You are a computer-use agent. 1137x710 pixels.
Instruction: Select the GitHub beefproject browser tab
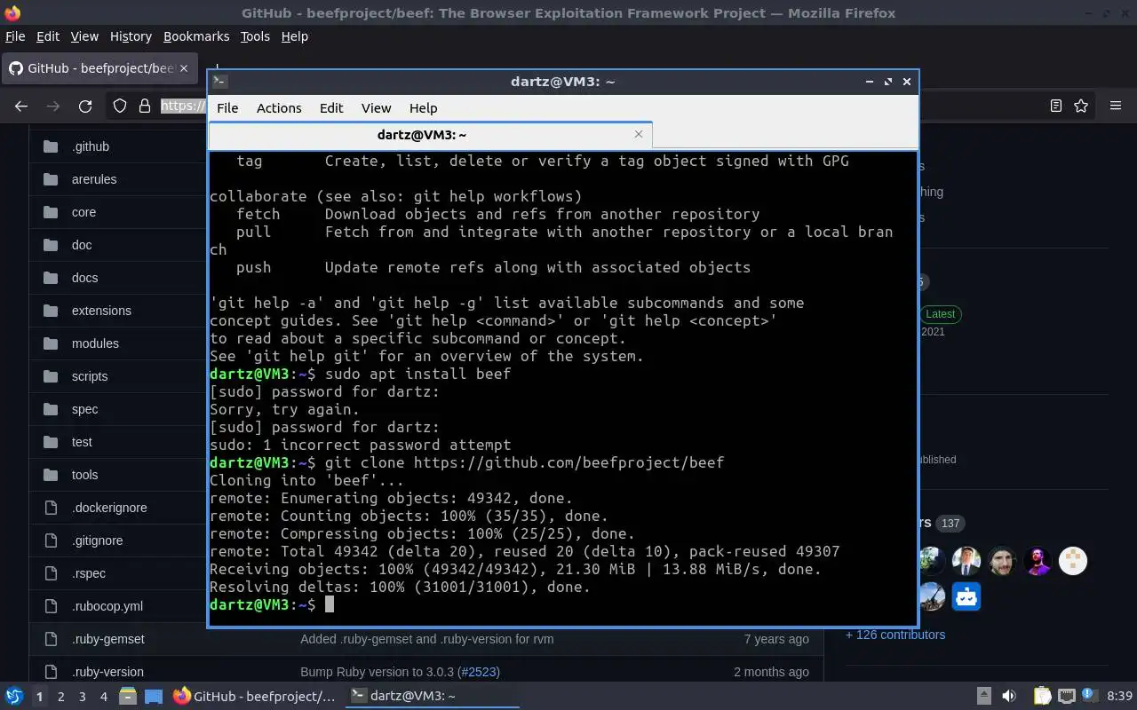99,68
